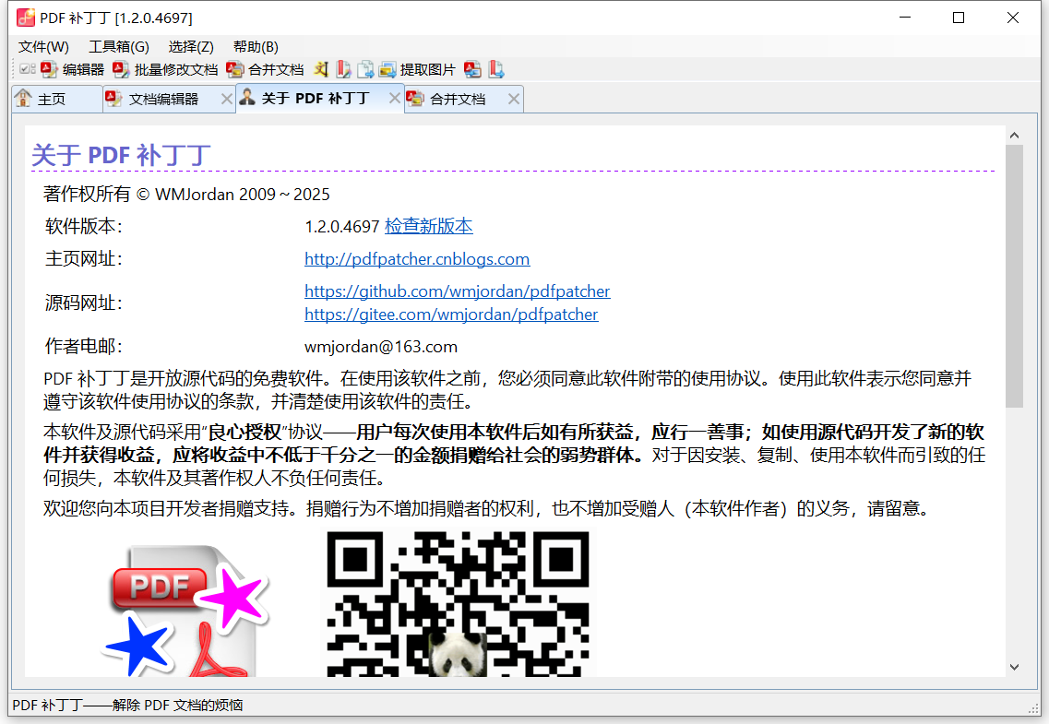Viewport: 1049px width, 724px height.
Task: Click the toolbar icon right of 提取图片
Action: 473,70
